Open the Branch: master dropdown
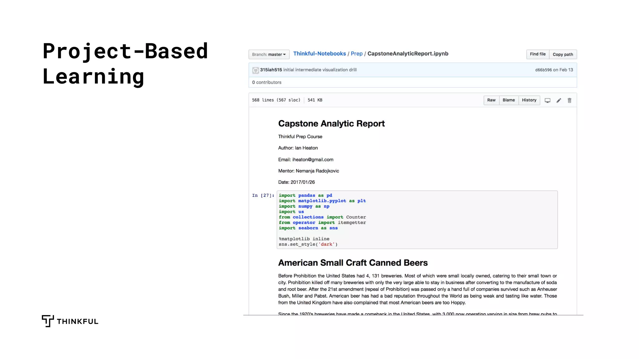The height and width of the screenshot is (359, 639). (269, 55)
